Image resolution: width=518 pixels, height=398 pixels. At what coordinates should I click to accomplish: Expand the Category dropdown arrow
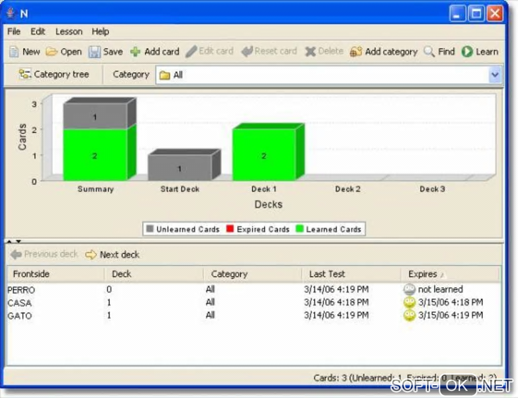tap(495, 75)
